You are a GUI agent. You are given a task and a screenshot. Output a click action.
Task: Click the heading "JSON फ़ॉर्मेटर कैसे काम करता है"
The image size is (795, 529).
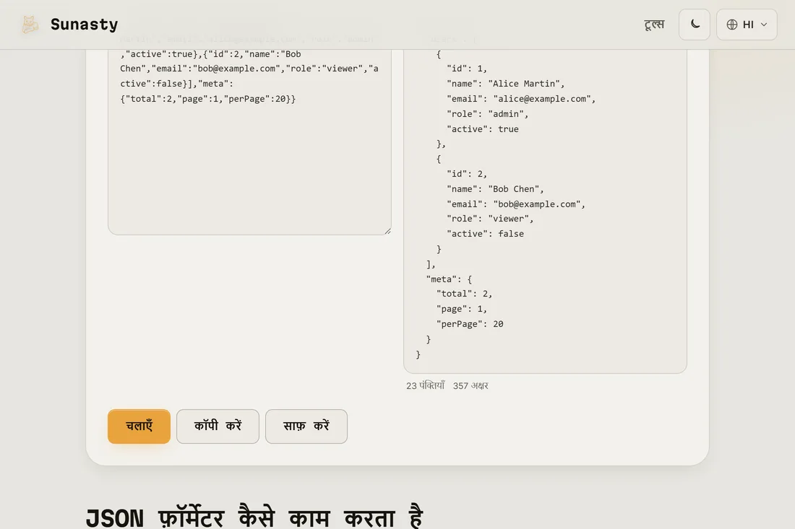point(254,517)
